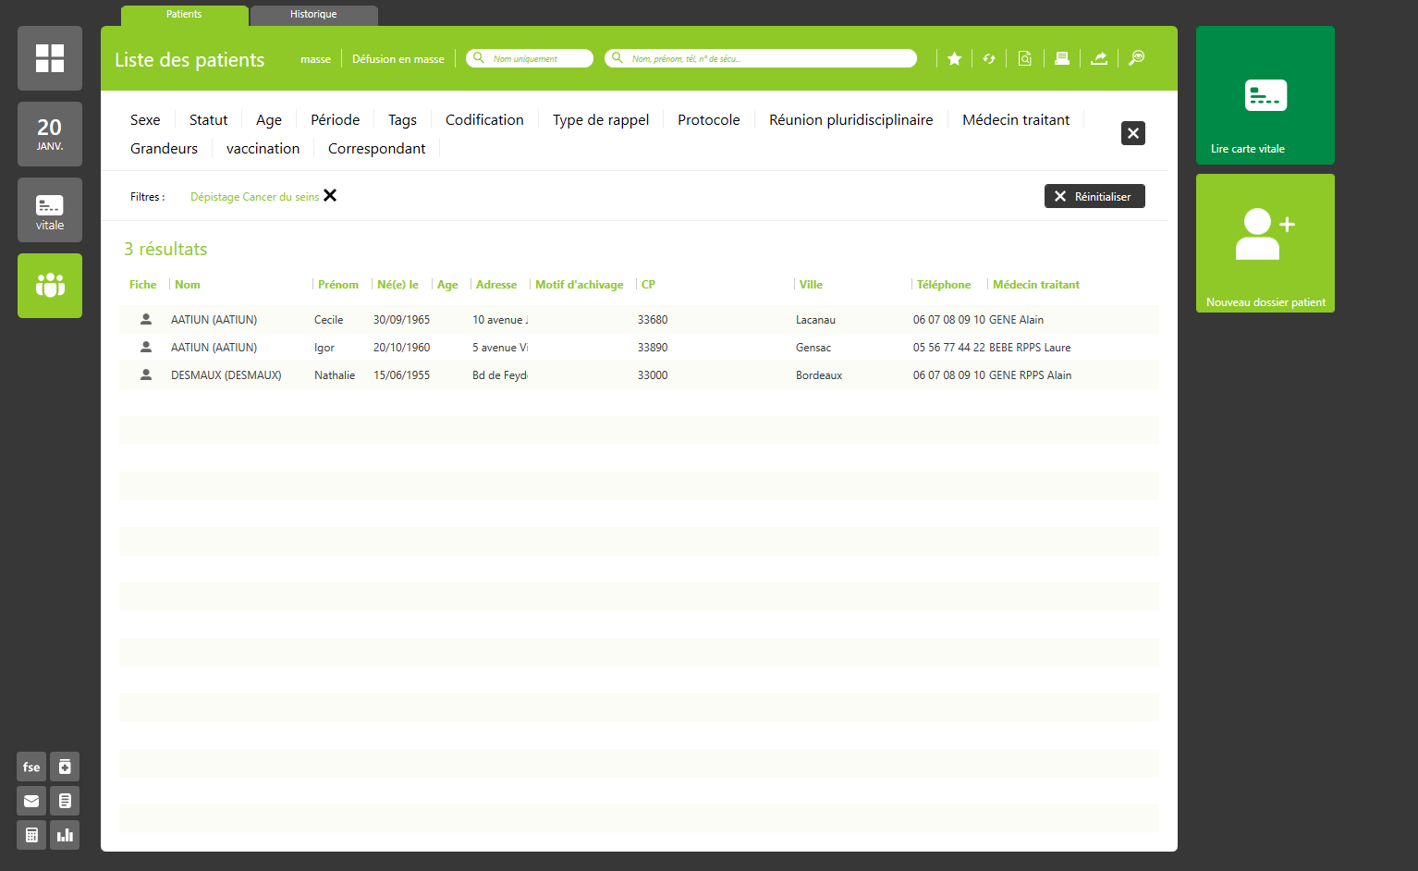
Task: Click the fse button in sidebar
Action: point(31,767)
